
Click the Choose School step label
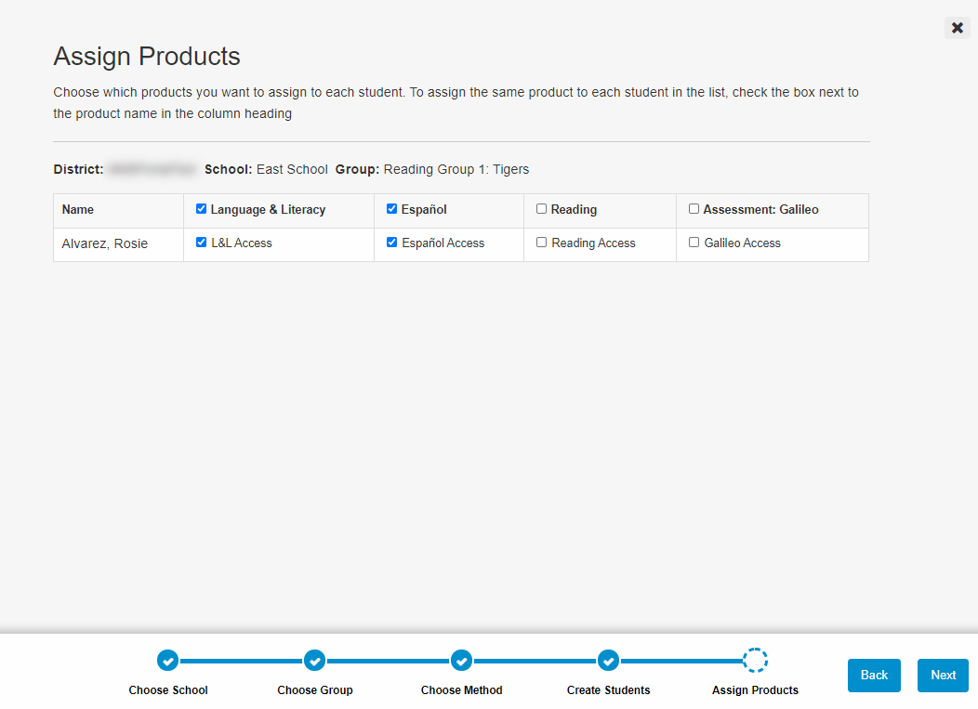(x=168, y=690)
